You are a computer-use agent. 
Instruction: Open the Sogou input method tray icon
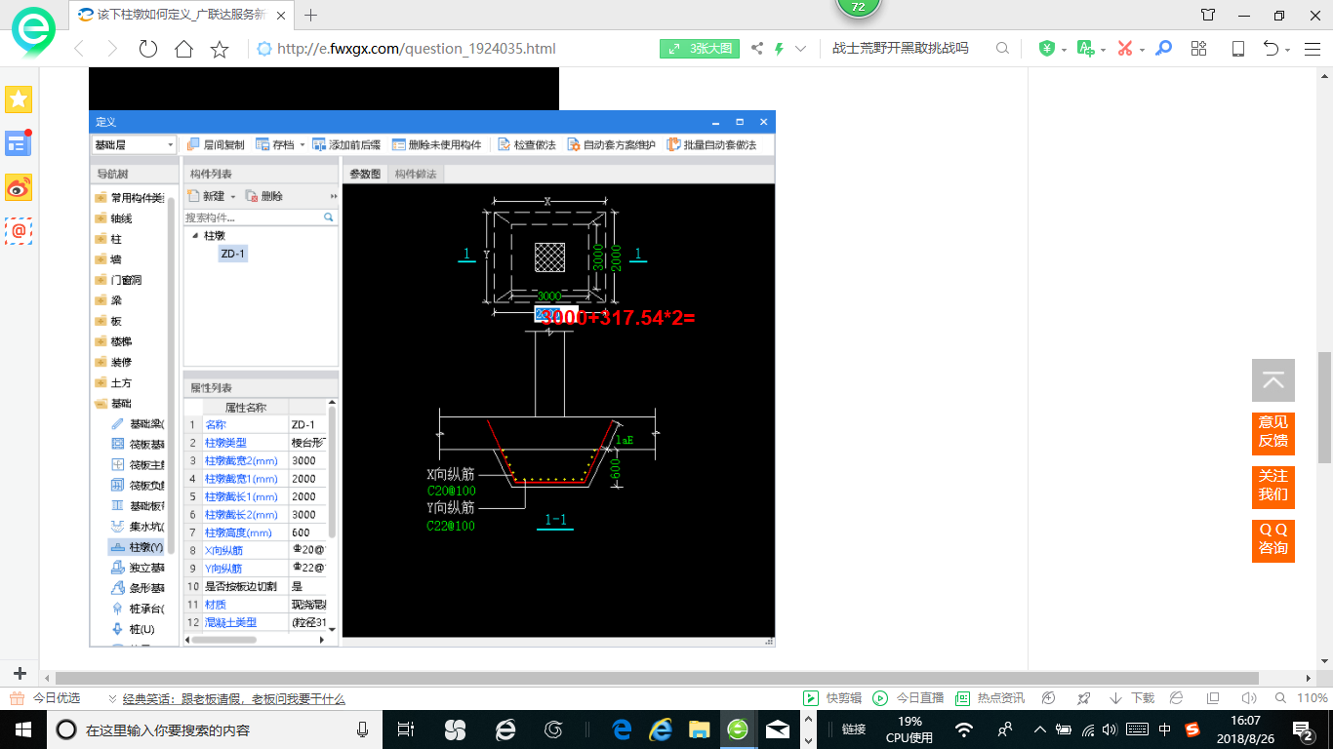tap(1192, 729)
